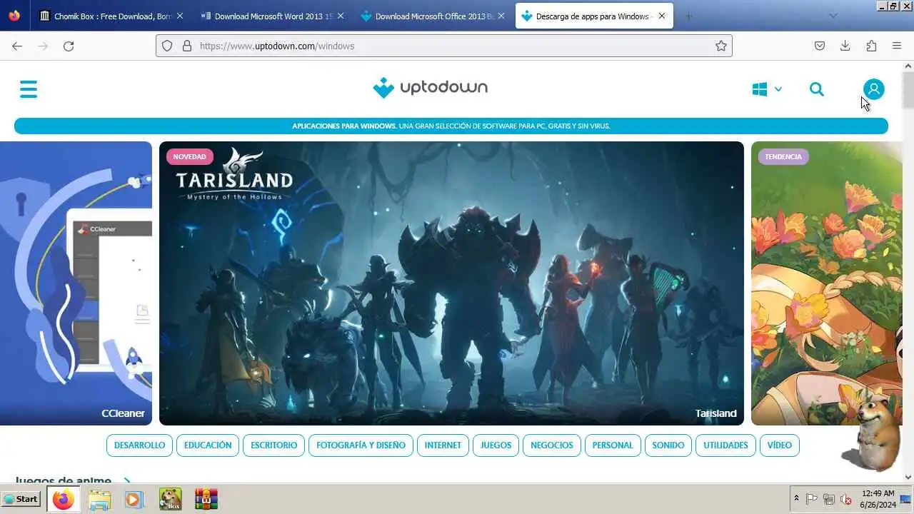Click the scrollbar down arrow
The width and height of the screenshot is (914, 514).
tap(908, 477)
